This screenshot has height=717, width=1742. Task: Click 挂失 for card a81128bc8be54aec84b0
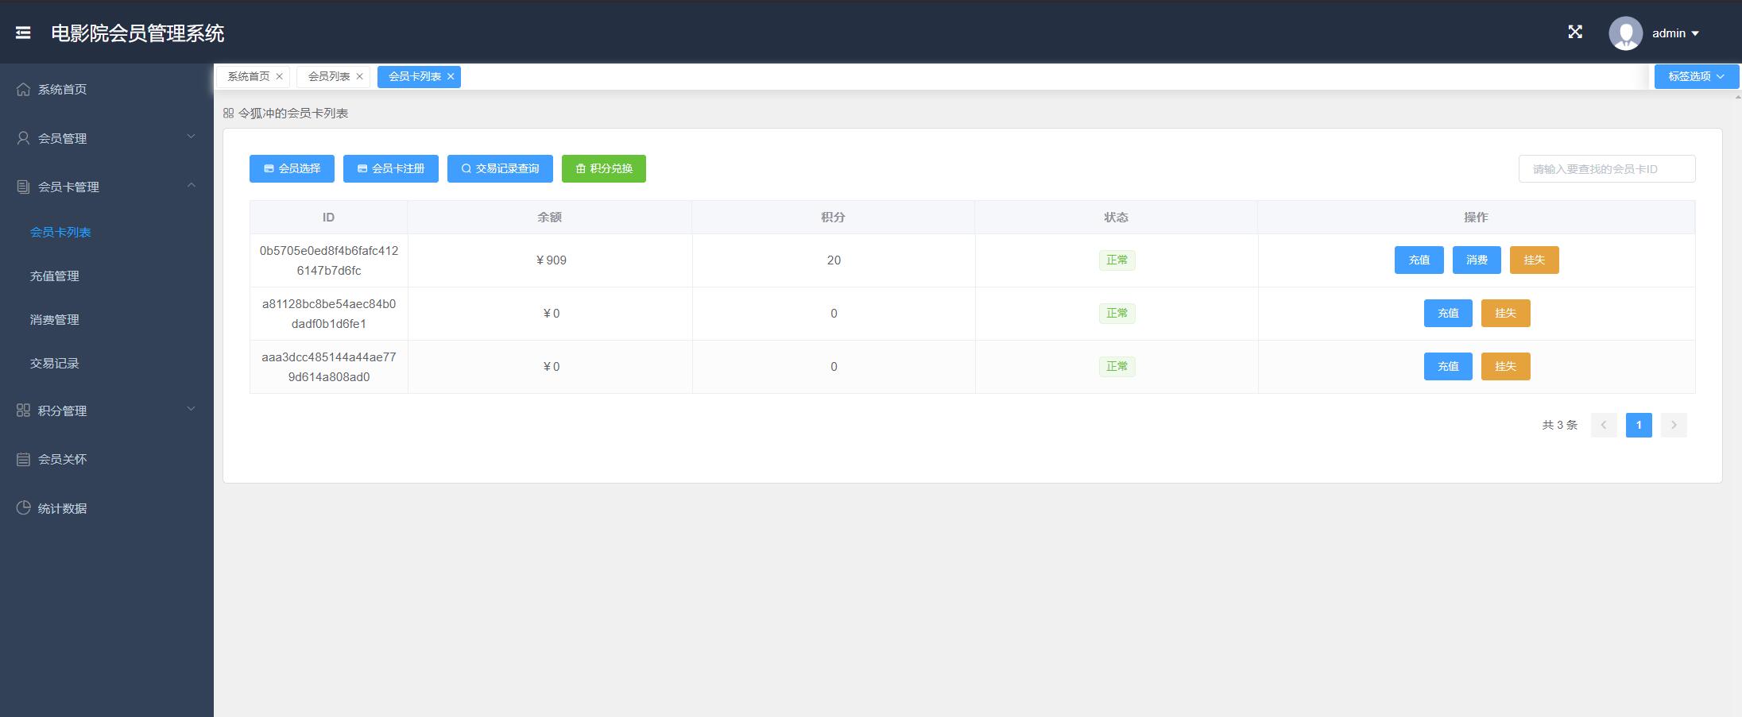coord(1506,313)
